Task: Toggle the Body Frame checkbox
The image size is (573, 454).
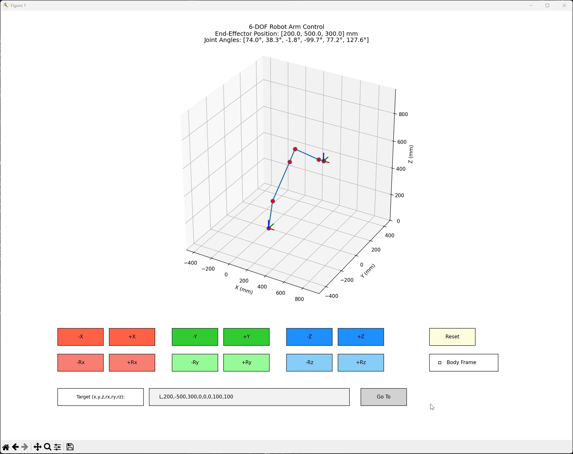Action: point(440,363)
